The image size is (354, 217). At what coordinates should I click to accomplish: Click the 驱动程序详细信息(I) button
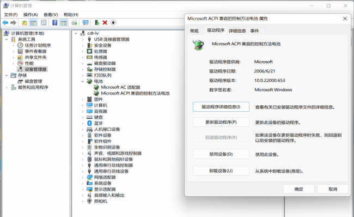click(x=221, y=107)
